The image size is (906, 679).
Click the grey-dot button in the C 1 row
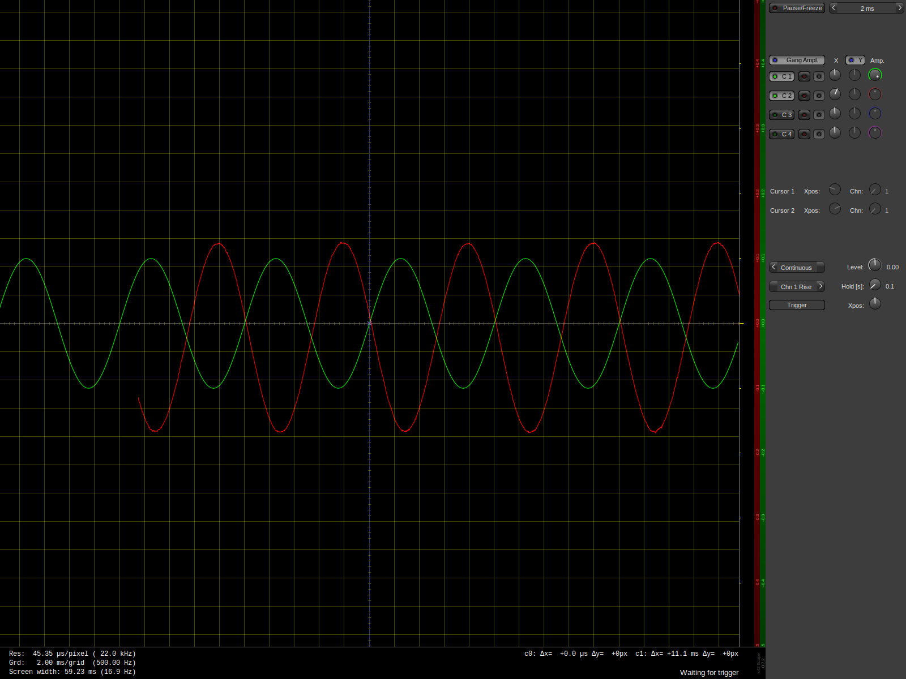[819, 76]
